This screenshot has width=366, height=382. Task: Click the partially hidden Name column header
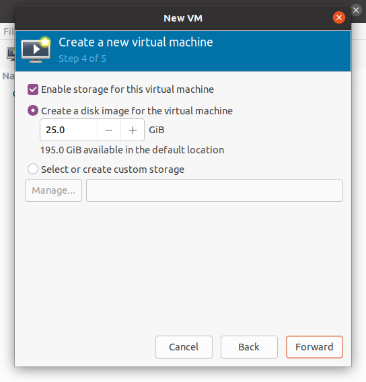(8, 76)
